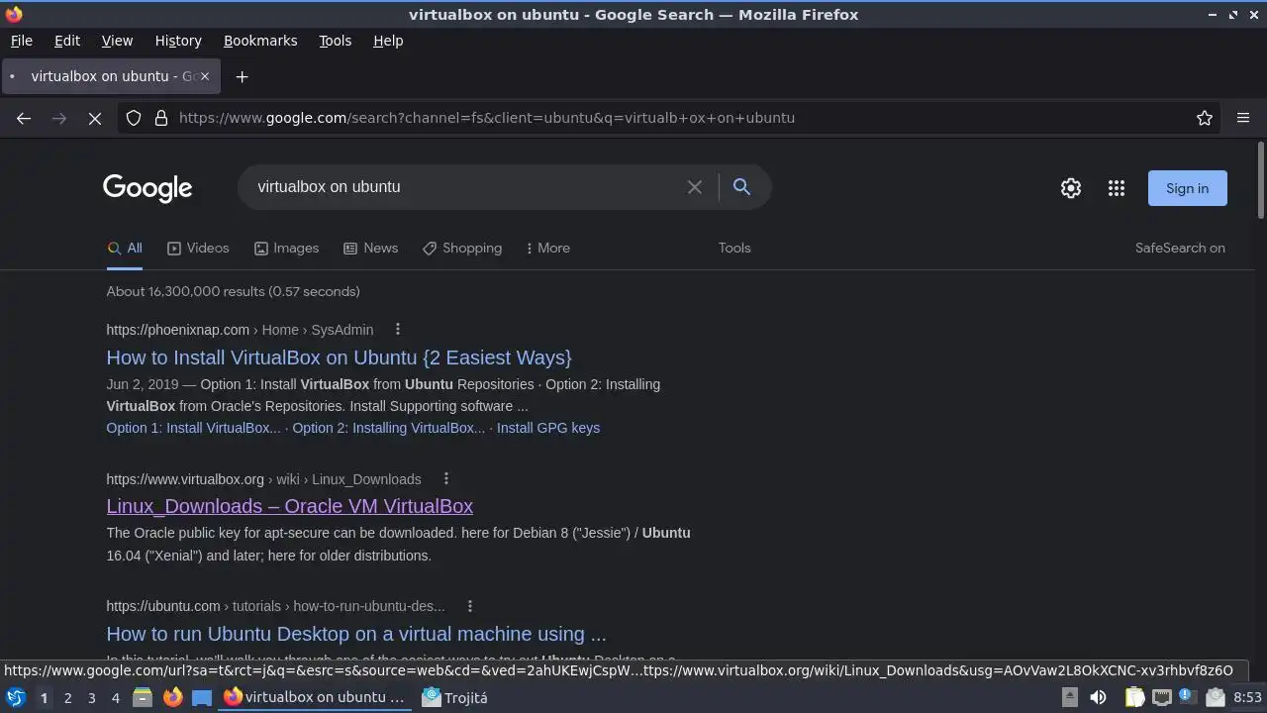Bookmark this page with the star

tap(1205, 118)
